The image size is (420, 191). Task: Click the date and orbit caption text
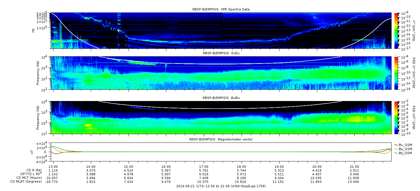pos(221,186)
